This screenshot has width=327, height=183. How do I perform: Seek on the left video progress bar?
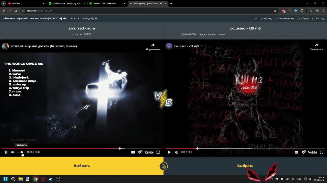click(x=82, y=148)
